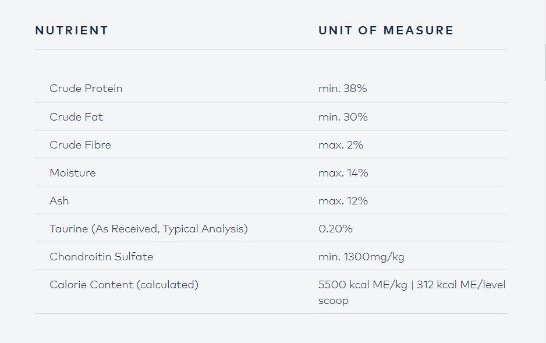Click the NUTRIENT column header
The image size is (546, 343).
pyautogui.click(x=72, y=30)
